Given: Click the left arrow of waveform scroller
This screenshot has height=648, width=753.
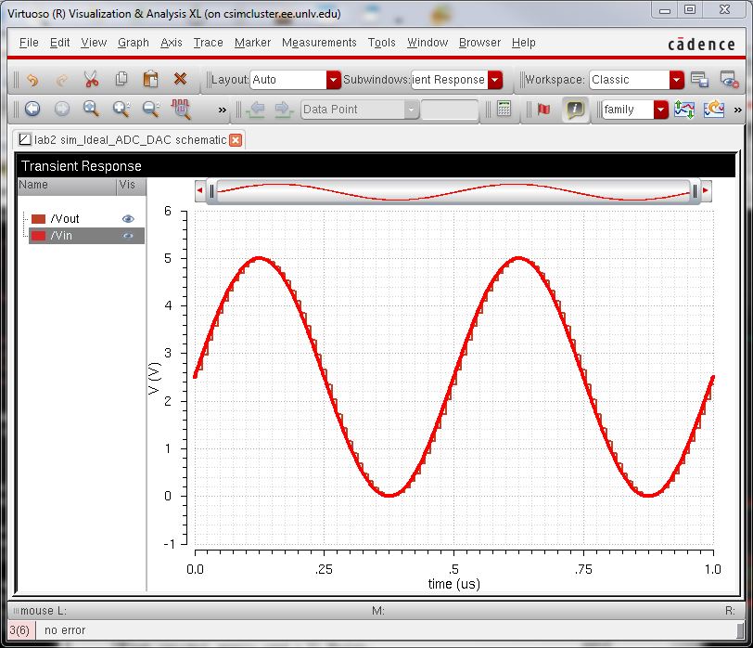Looking at the screenshot, I should tap(200, 191).
